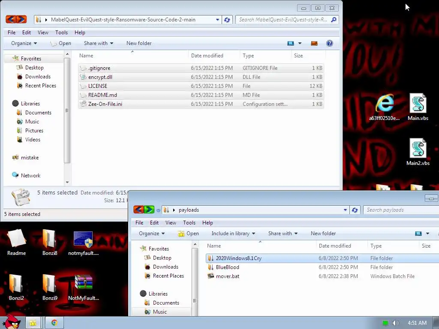
Task: Click the Angry Birds start button
Action: (11, 322)
